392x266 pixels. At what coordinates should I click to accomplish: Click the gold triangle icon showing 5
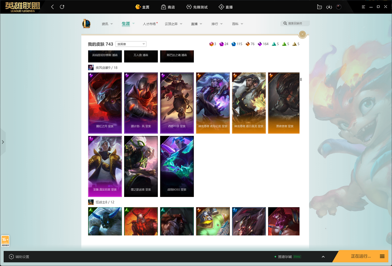294,44
